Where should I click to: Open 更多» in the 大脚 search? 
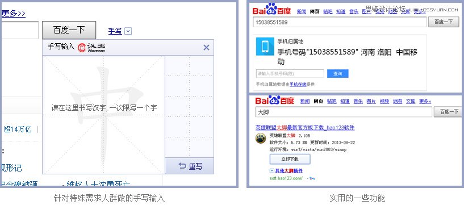pyautogui.click(x=425, y=101)
